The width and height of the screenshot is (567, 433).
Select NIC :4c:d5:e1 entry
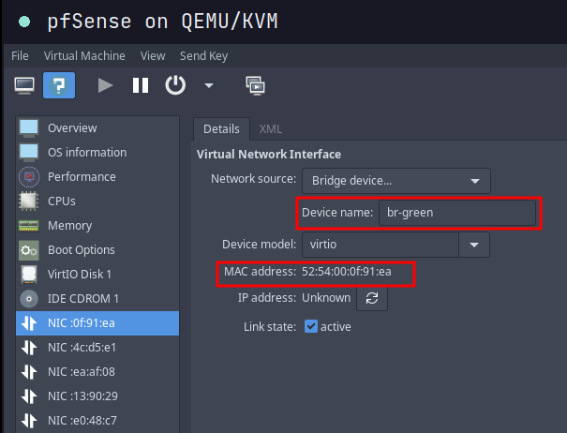pos(82,347)
